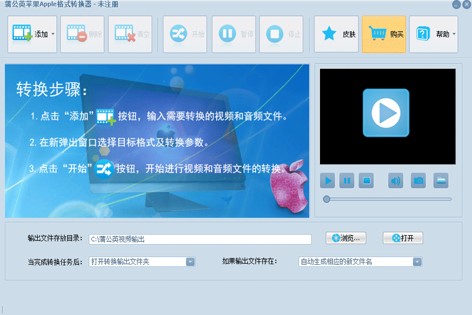Click the 输出文件存放目录 label
The height and width of the screenshot is (315, 472).
point(55,238)
